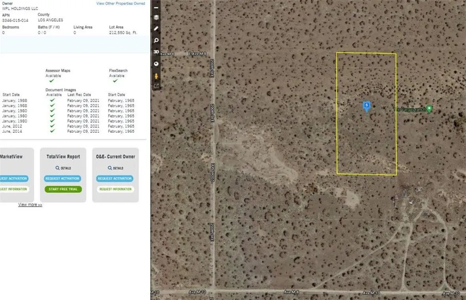This screenshot has width=466, height=300.
Task: Click Start Free Trial button
Action: pos(63,189)
